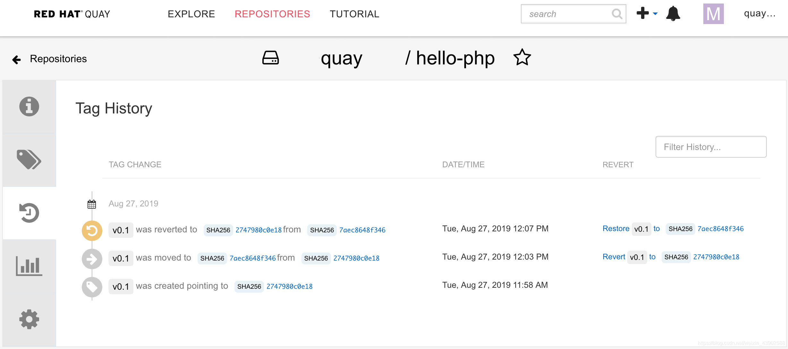
Task: Open the notifications bell
Action: (673, 14)
